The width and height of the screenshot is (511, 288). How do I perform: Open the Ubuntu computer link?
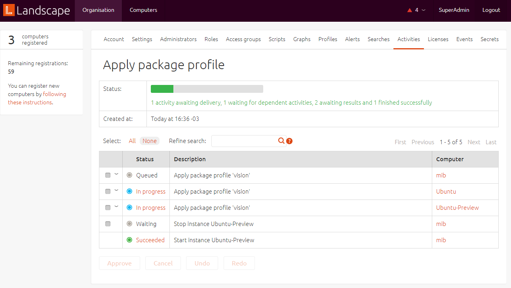click(x=446, y=191)
